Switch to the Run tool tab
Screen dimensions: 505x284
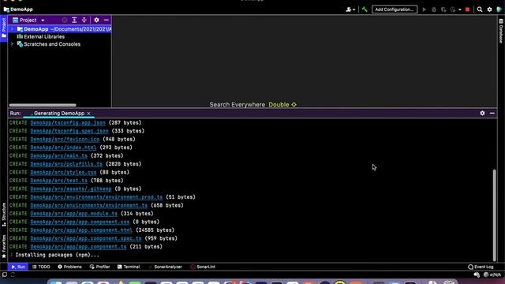pyautogui.click(x=18, y=267)
